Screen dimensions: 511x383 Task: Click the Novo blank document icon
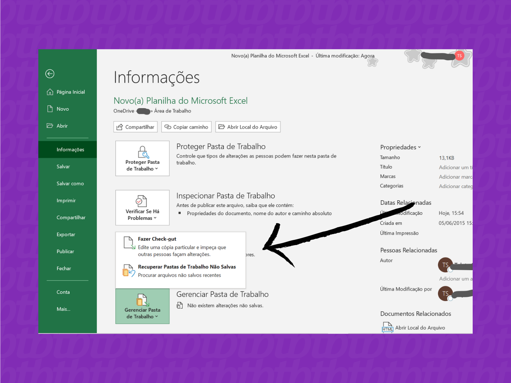click(50, 109)
